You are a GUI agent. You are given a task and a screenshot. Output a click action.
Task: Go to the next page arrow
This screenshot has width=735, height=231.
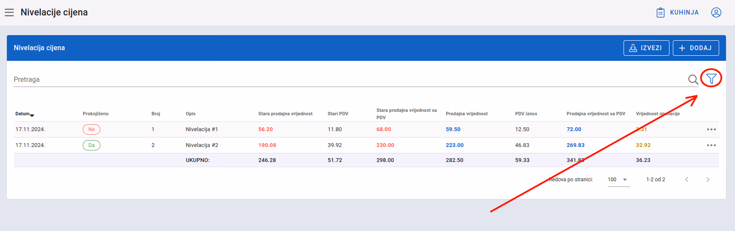(x=708, y=180)
